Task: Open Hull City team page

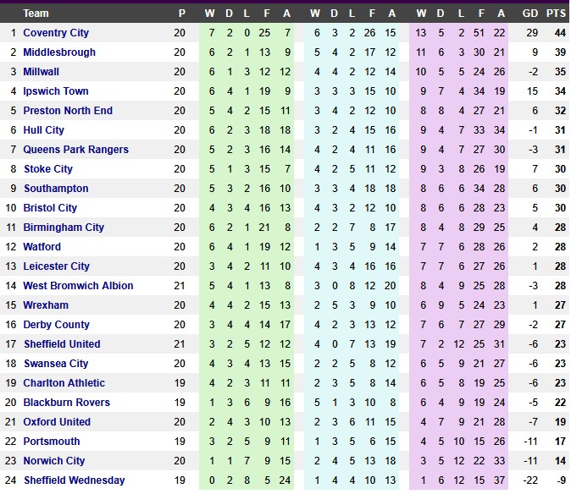Action: 44,130
